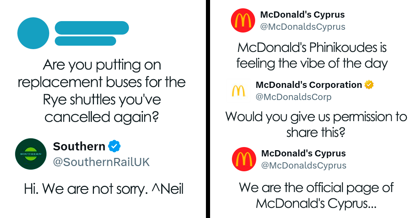Open the Southern account name
This screenshot has width=416, height=218.
[x=79, y=146]
